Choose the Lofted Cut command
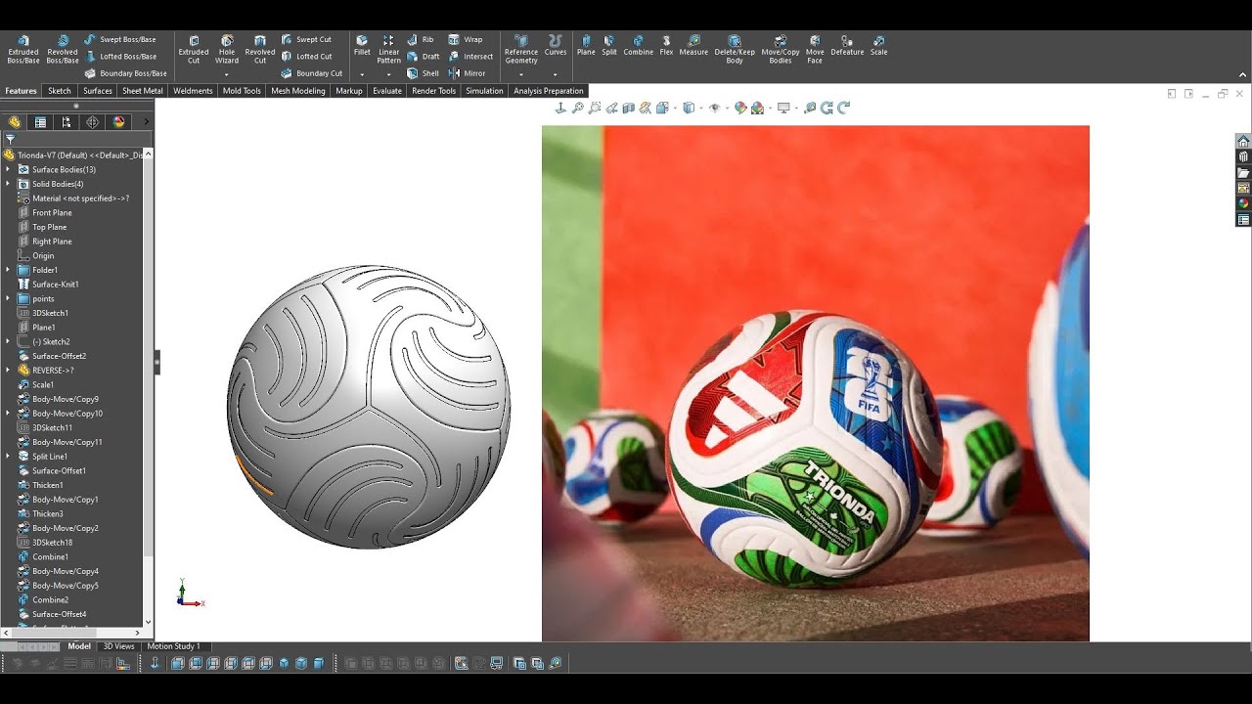 click(x=306, y=56)
